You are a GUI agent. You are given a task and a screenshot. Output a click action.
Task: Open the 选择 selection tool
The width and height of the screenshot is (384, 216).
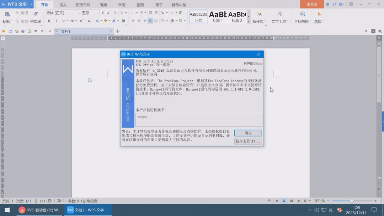(319, 17)
